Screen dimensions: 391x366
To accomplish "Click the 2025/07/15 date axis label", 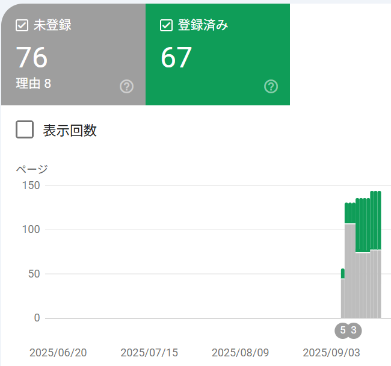I will [149, 352].
